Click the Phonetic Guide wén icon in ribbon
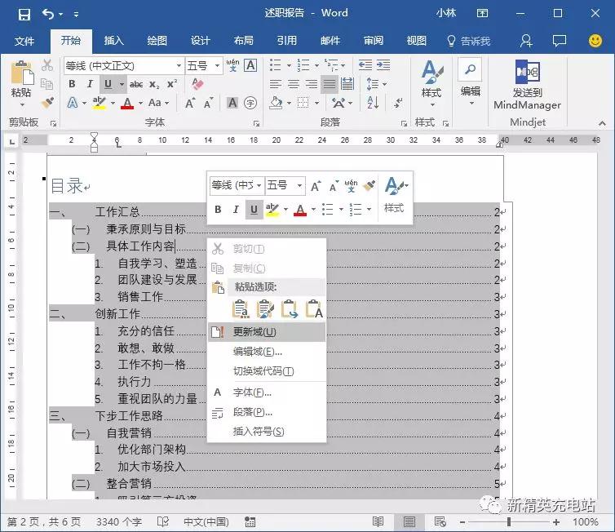Screen dimensions: 615x532 point(232,64)
